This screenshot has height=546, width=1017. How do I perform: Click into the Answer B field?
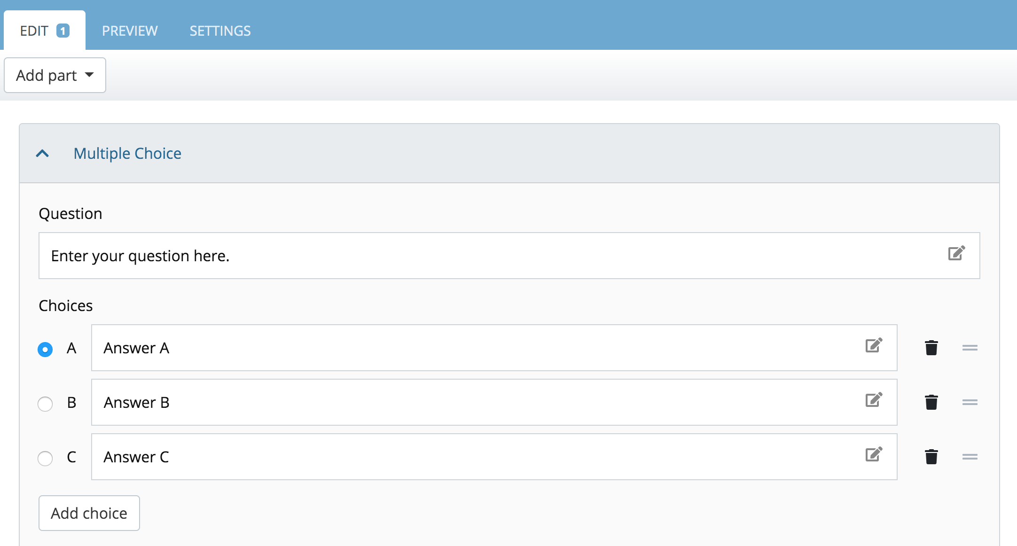494,402
